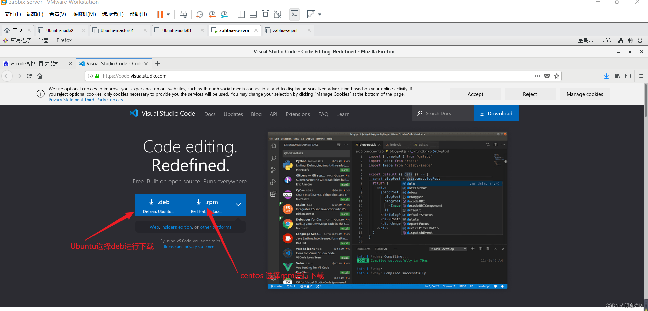Open the power icon in top bar

(640, 40)
